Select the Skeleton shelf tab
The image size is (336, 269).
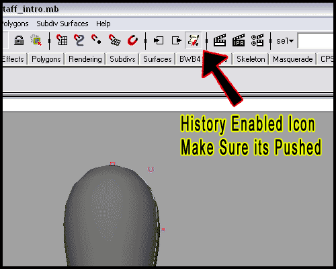pos(251,59)
